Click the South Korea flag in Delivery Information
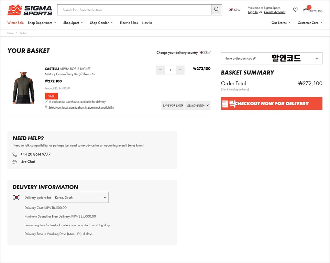This screenshot has width=330, height=263. point(16,197)
